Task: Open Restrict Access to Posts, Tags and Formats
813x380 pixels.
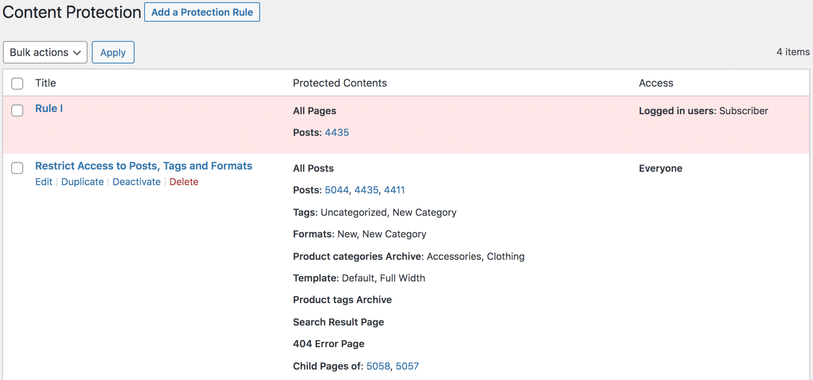Action: [144, 166]
